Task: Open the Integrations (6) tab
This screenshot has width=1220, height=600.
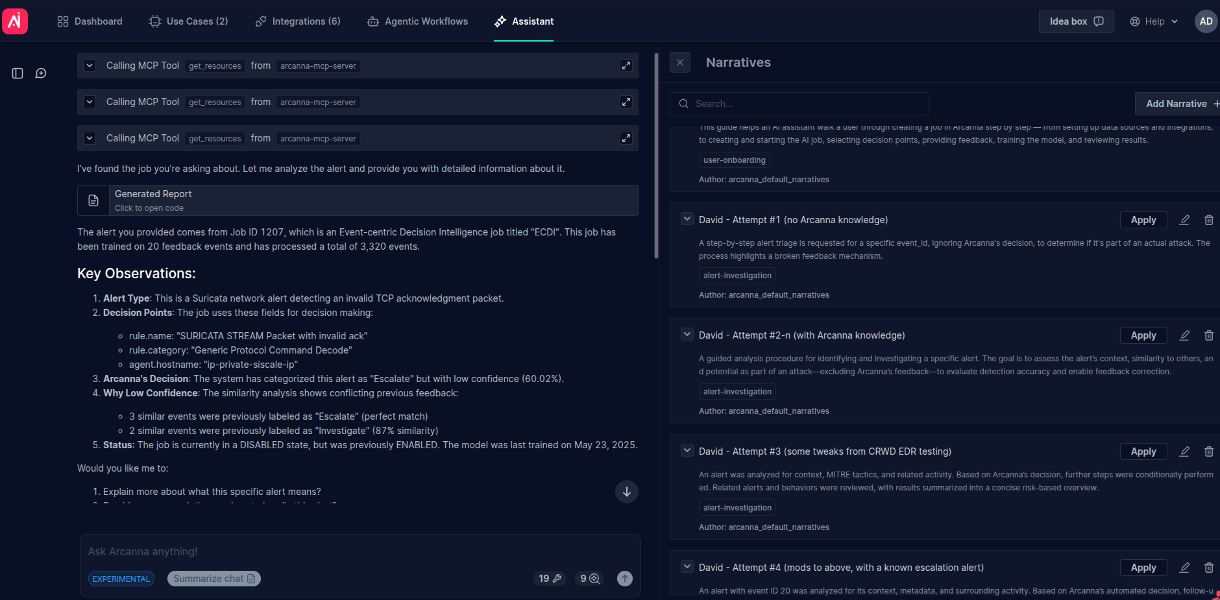Action: (298, 21)
